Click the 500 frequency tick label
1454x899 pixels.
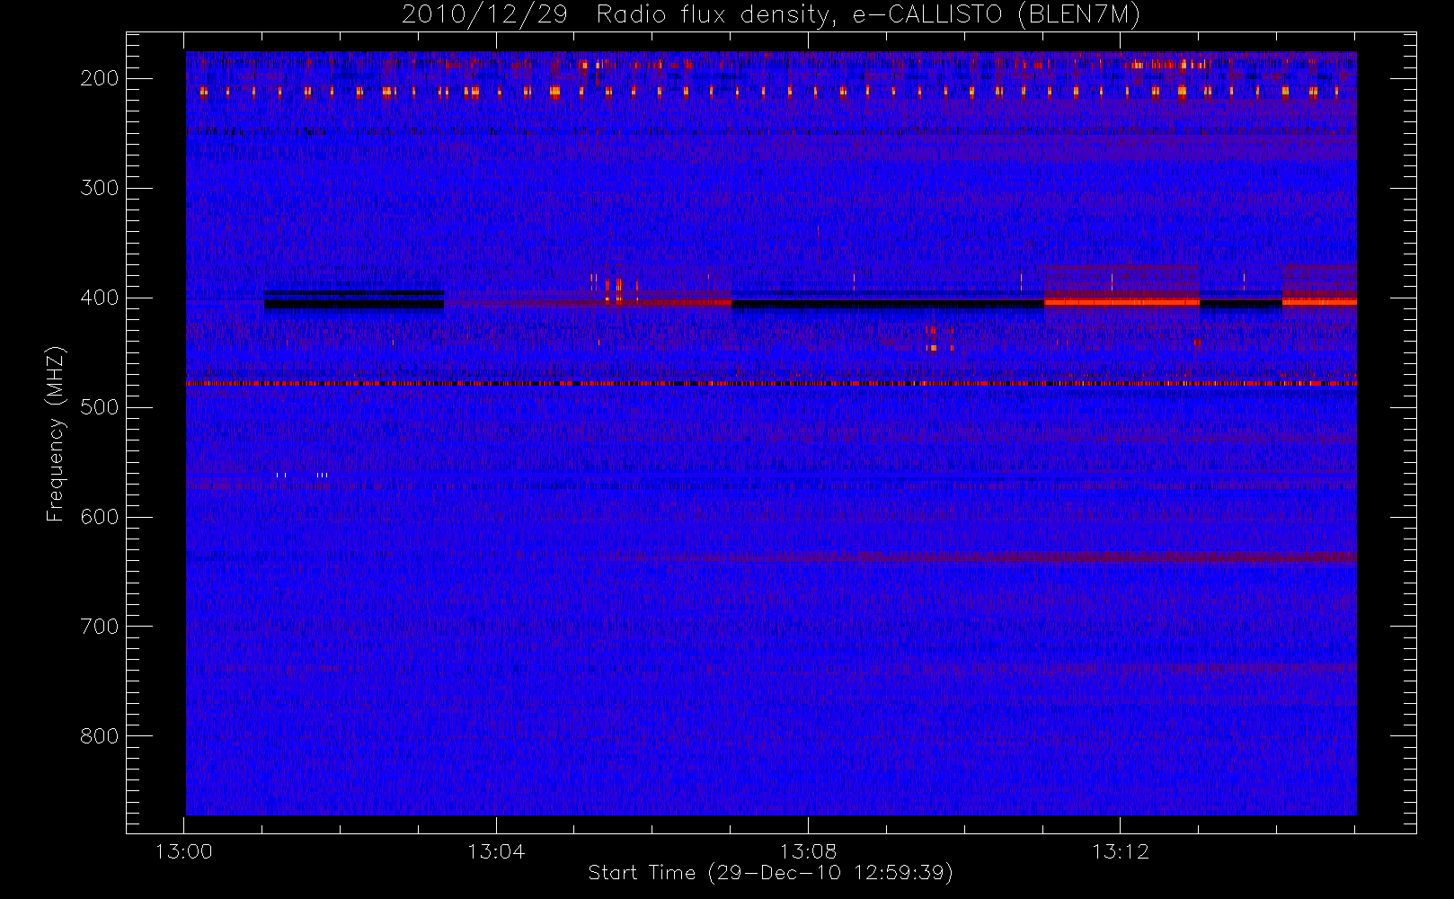coord(100,407)
